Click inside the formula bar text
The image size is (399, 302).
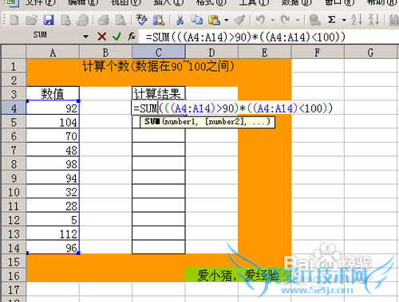(245, 37)
